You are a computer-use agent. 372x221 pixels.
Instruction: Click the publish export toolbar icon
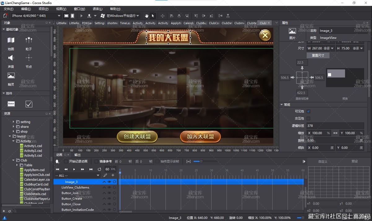click(89, 16)
